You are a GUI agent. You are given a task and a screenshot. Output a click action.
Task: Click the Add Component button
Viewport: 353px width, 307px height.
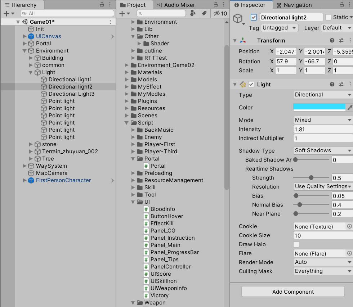(x=293, y=292)
